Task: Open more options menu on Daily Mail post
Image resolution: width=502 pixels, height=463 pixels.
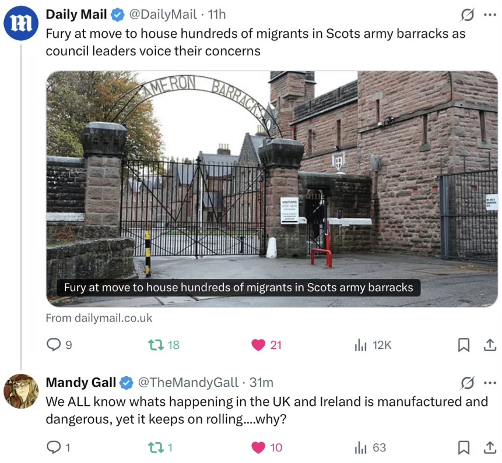Action: (x=490, y=15)
